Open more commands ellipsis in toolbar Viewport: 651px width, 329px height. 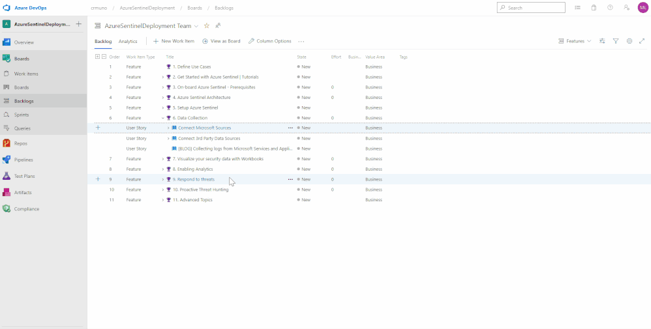[301, 42]
